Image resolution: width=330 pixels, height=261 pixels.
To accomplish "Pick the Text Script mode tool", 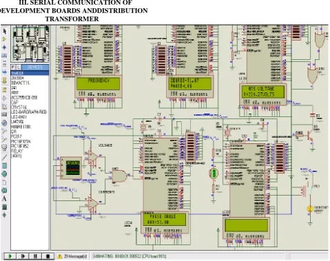I will click(x=4, y=64).
